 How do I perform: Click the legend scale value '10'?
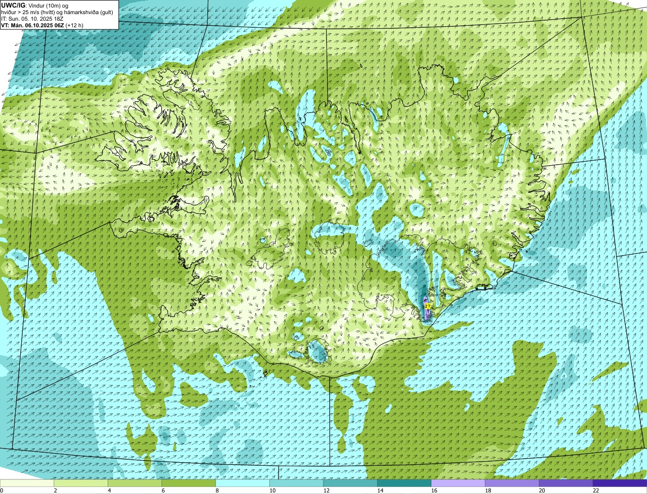(x=272, y=490)
